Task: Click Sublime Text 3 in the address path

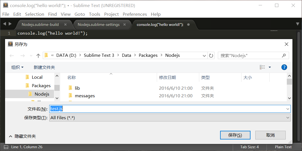Action: pyautogui.click(x=99, y=55)
